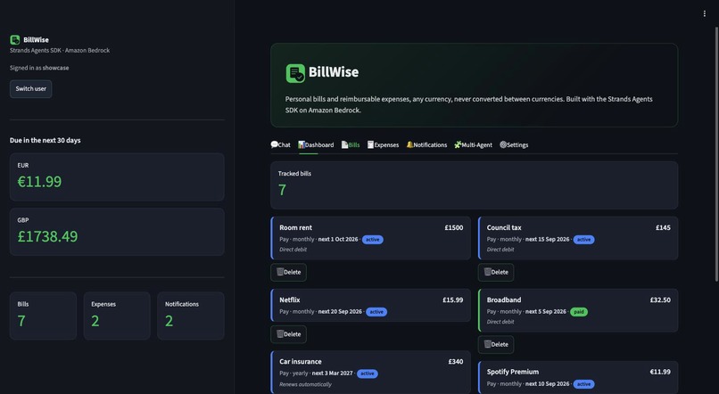This screenshot has width=719, height=394.
Task: Select the Bills tab
Action: click(351, 144)
